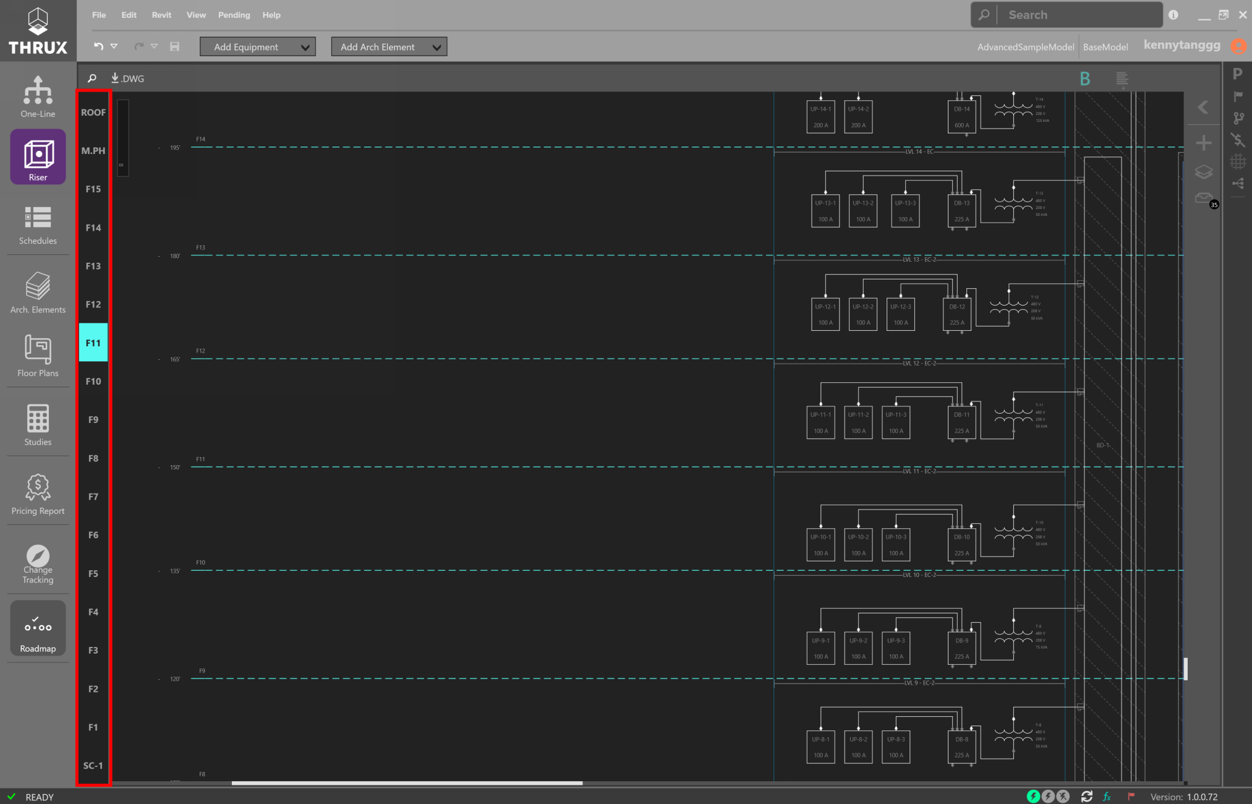
Task: Select the Riser view in sidebar
Action: 38,157
